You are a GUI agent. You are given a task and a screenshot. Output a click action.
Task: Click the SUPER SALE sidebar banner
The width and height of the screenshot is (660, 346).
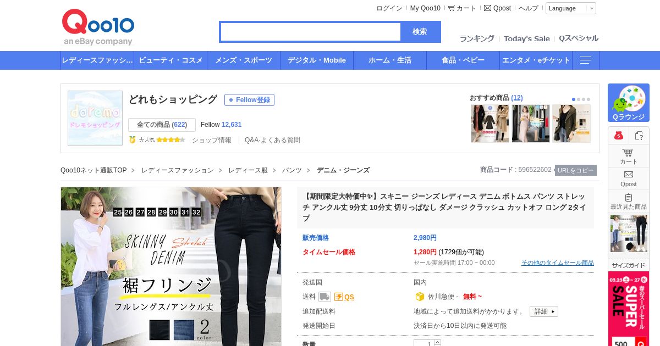point(629,309)
